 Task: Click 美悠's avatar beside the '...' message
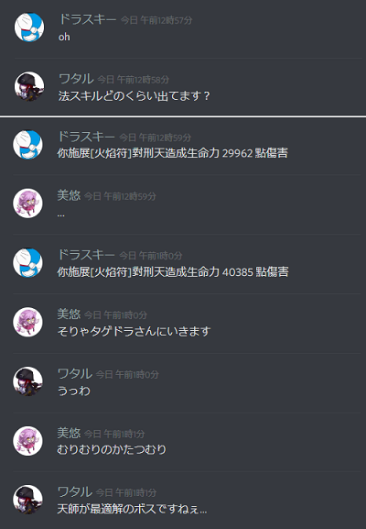point(28,204)
